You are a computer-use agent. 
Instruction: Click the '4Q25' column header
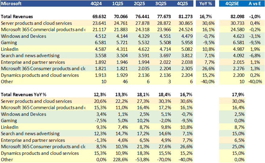[183, 4]
